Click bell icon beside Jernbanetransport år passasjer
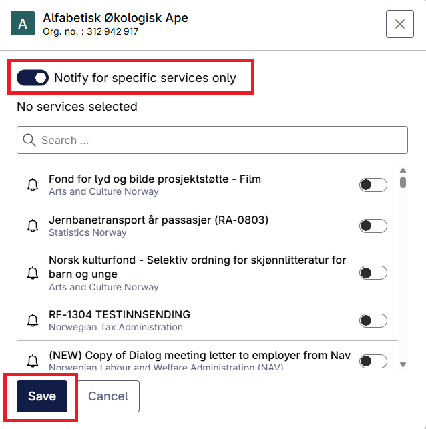The height and width of the screenshot is (429, 426). pyautogui.click(x=33, y=226)
